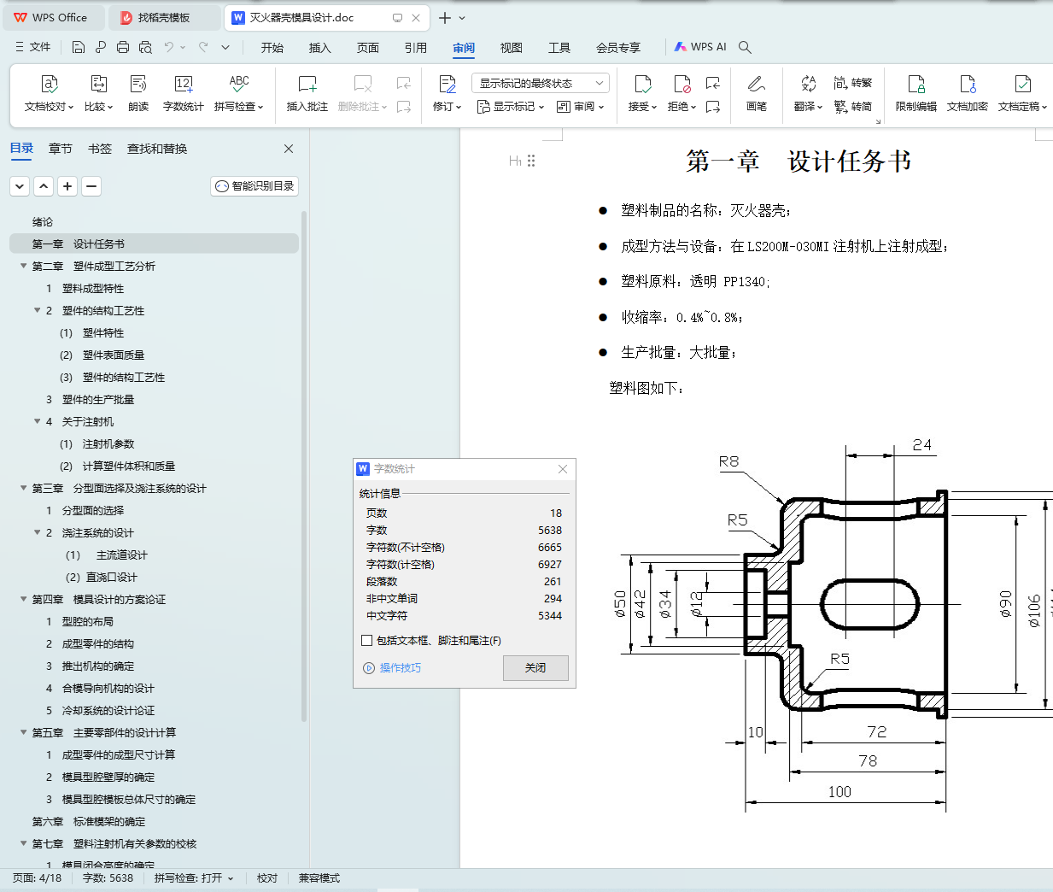Reject changes with 拒绝 icon
This screenshot has height=892, width=1053.
[x=682, y=84]
